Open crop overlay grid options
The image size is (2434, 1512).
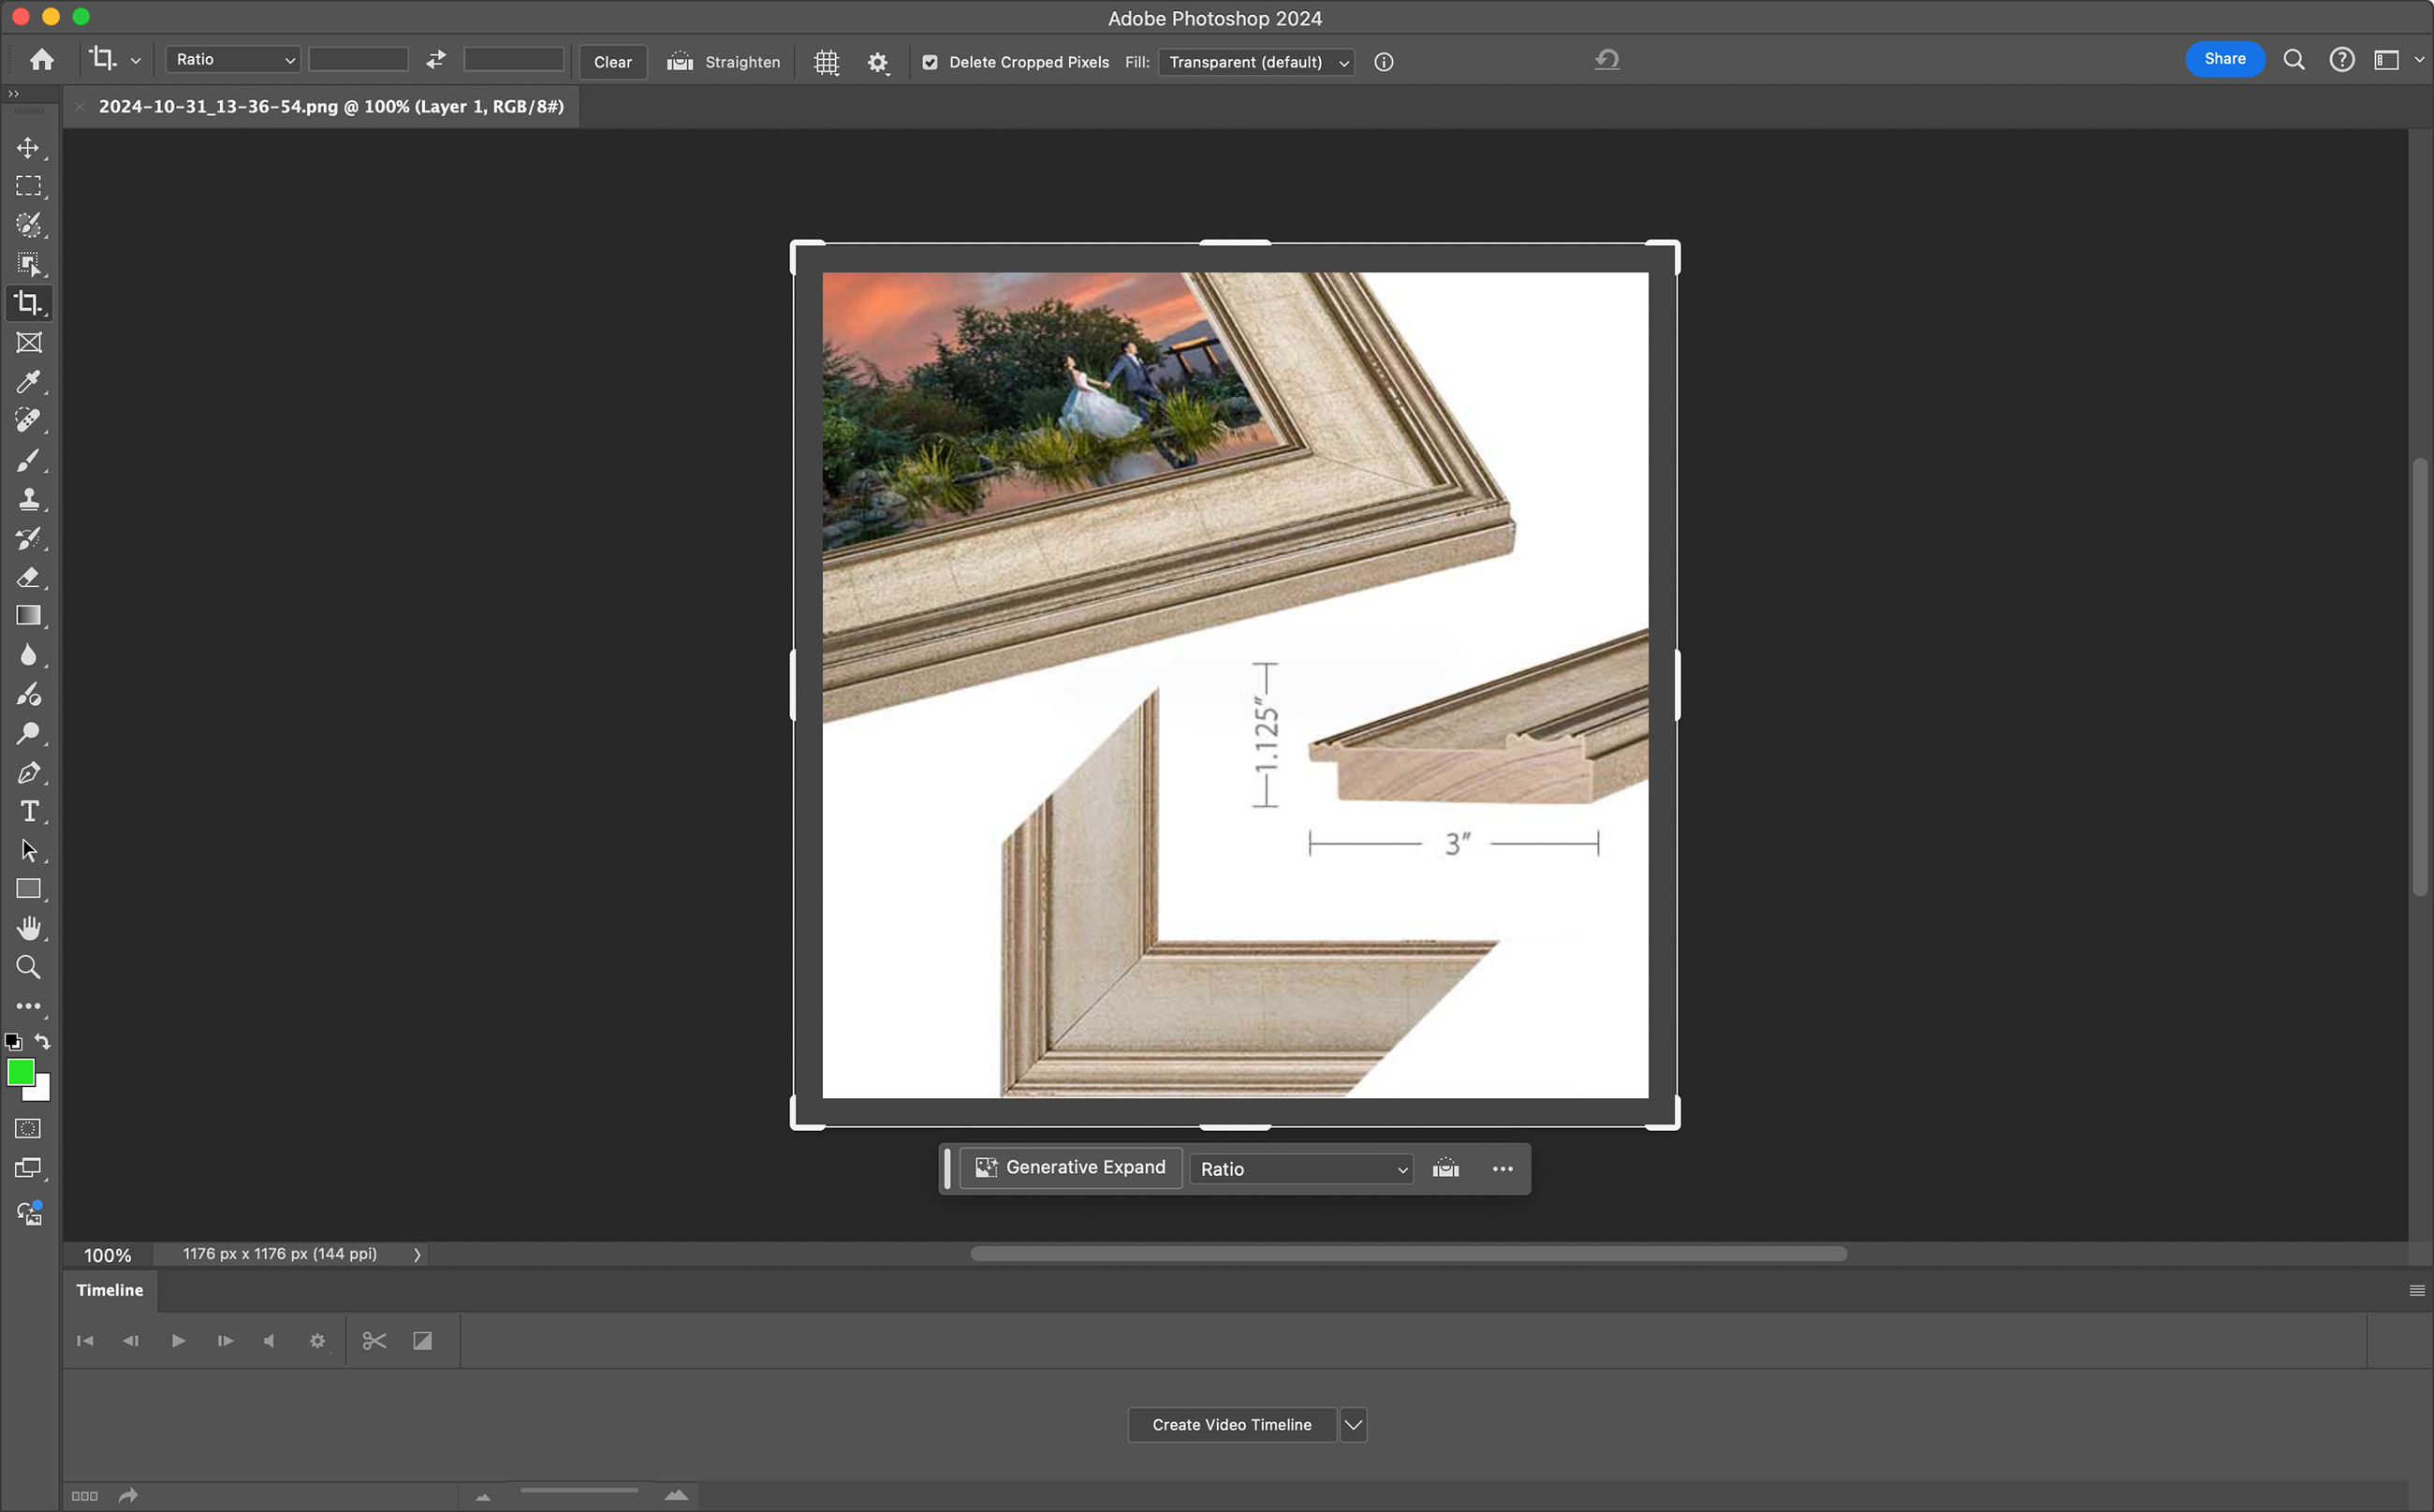826,62
